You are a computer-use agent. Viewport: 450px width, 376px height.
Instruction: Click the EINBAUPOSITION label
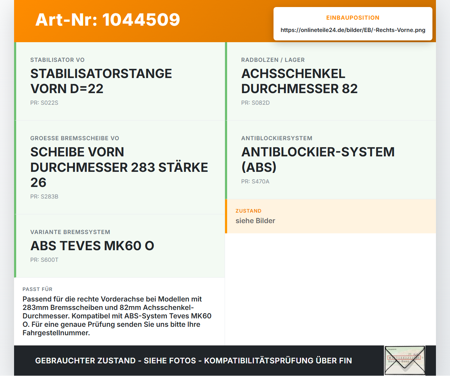tap(353, 18)
